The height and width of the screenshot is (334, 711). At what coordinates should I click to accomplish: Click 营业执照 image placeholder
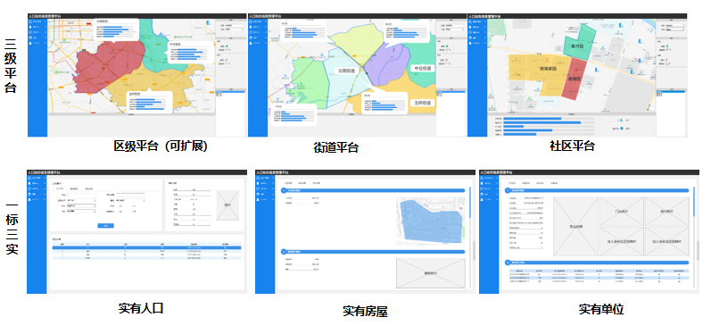(x=576, y=227)
